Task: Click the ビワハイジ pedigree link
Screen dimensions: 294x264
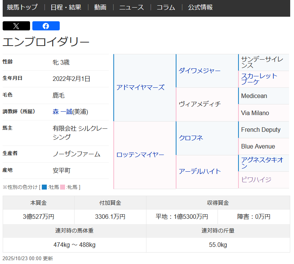Action: point(256,180)
